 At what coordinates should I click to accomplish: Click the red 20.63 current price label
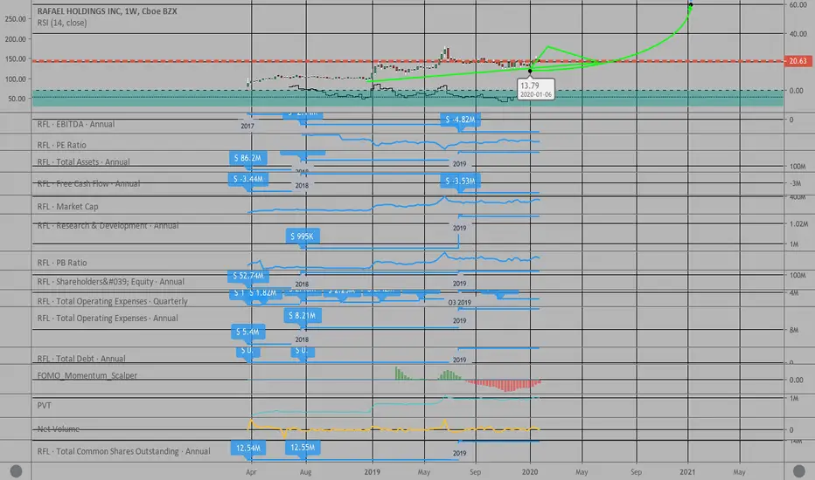(x=798, y=61)
